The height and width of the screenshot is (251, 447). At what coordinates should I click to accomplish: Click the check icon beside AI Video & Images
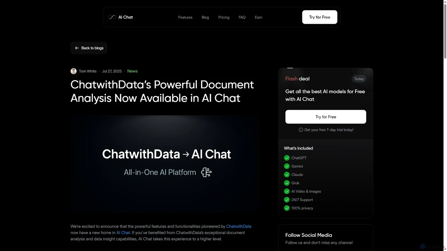click(x=287, y=191)
